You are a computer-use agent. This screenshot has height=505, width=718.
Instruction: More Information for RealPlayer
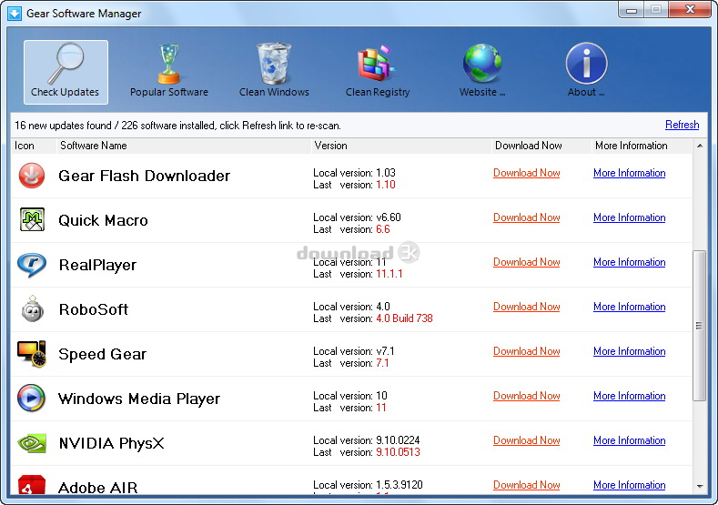click(x=629, y=262)
